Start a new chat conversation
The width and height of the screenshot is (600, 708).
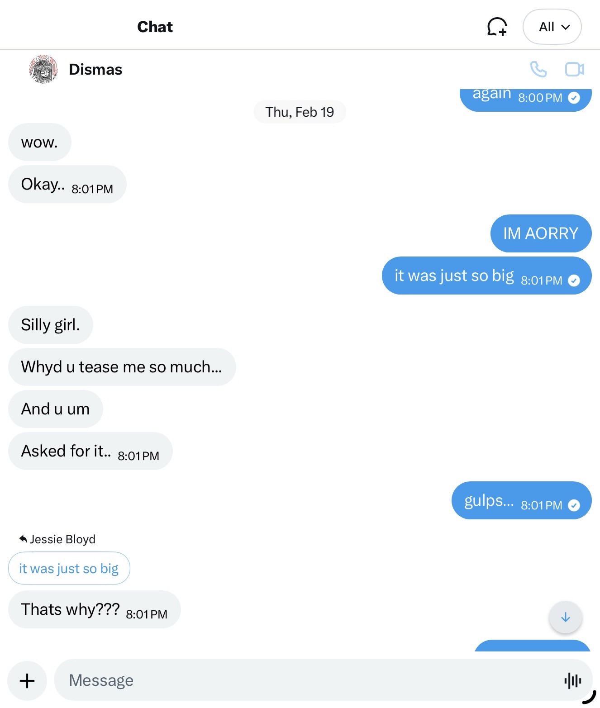click(496, 27)
